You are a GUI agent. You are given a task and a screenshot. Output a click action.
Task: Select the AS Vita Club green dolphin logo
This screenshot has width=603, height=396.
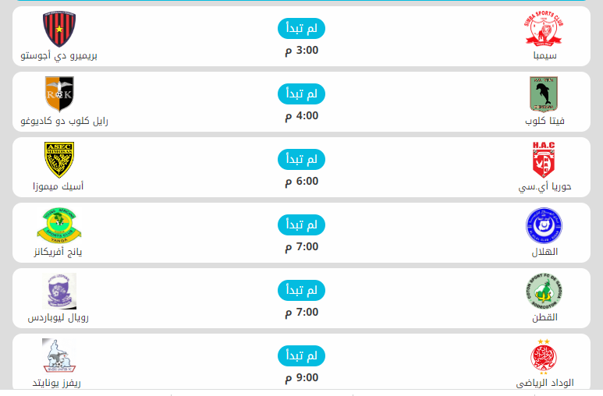point(544,95)
